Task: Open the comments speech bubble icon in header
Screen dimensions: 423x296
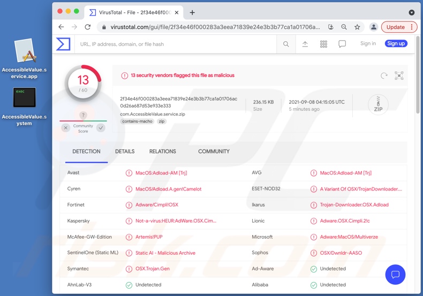Action: click(342, 44)
